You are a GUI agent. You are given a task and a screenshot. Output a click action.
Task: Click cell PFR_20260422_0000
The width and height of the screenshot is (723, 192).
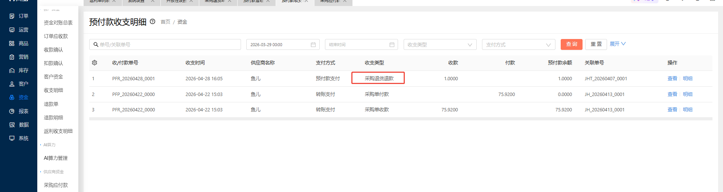coord(133,110)
